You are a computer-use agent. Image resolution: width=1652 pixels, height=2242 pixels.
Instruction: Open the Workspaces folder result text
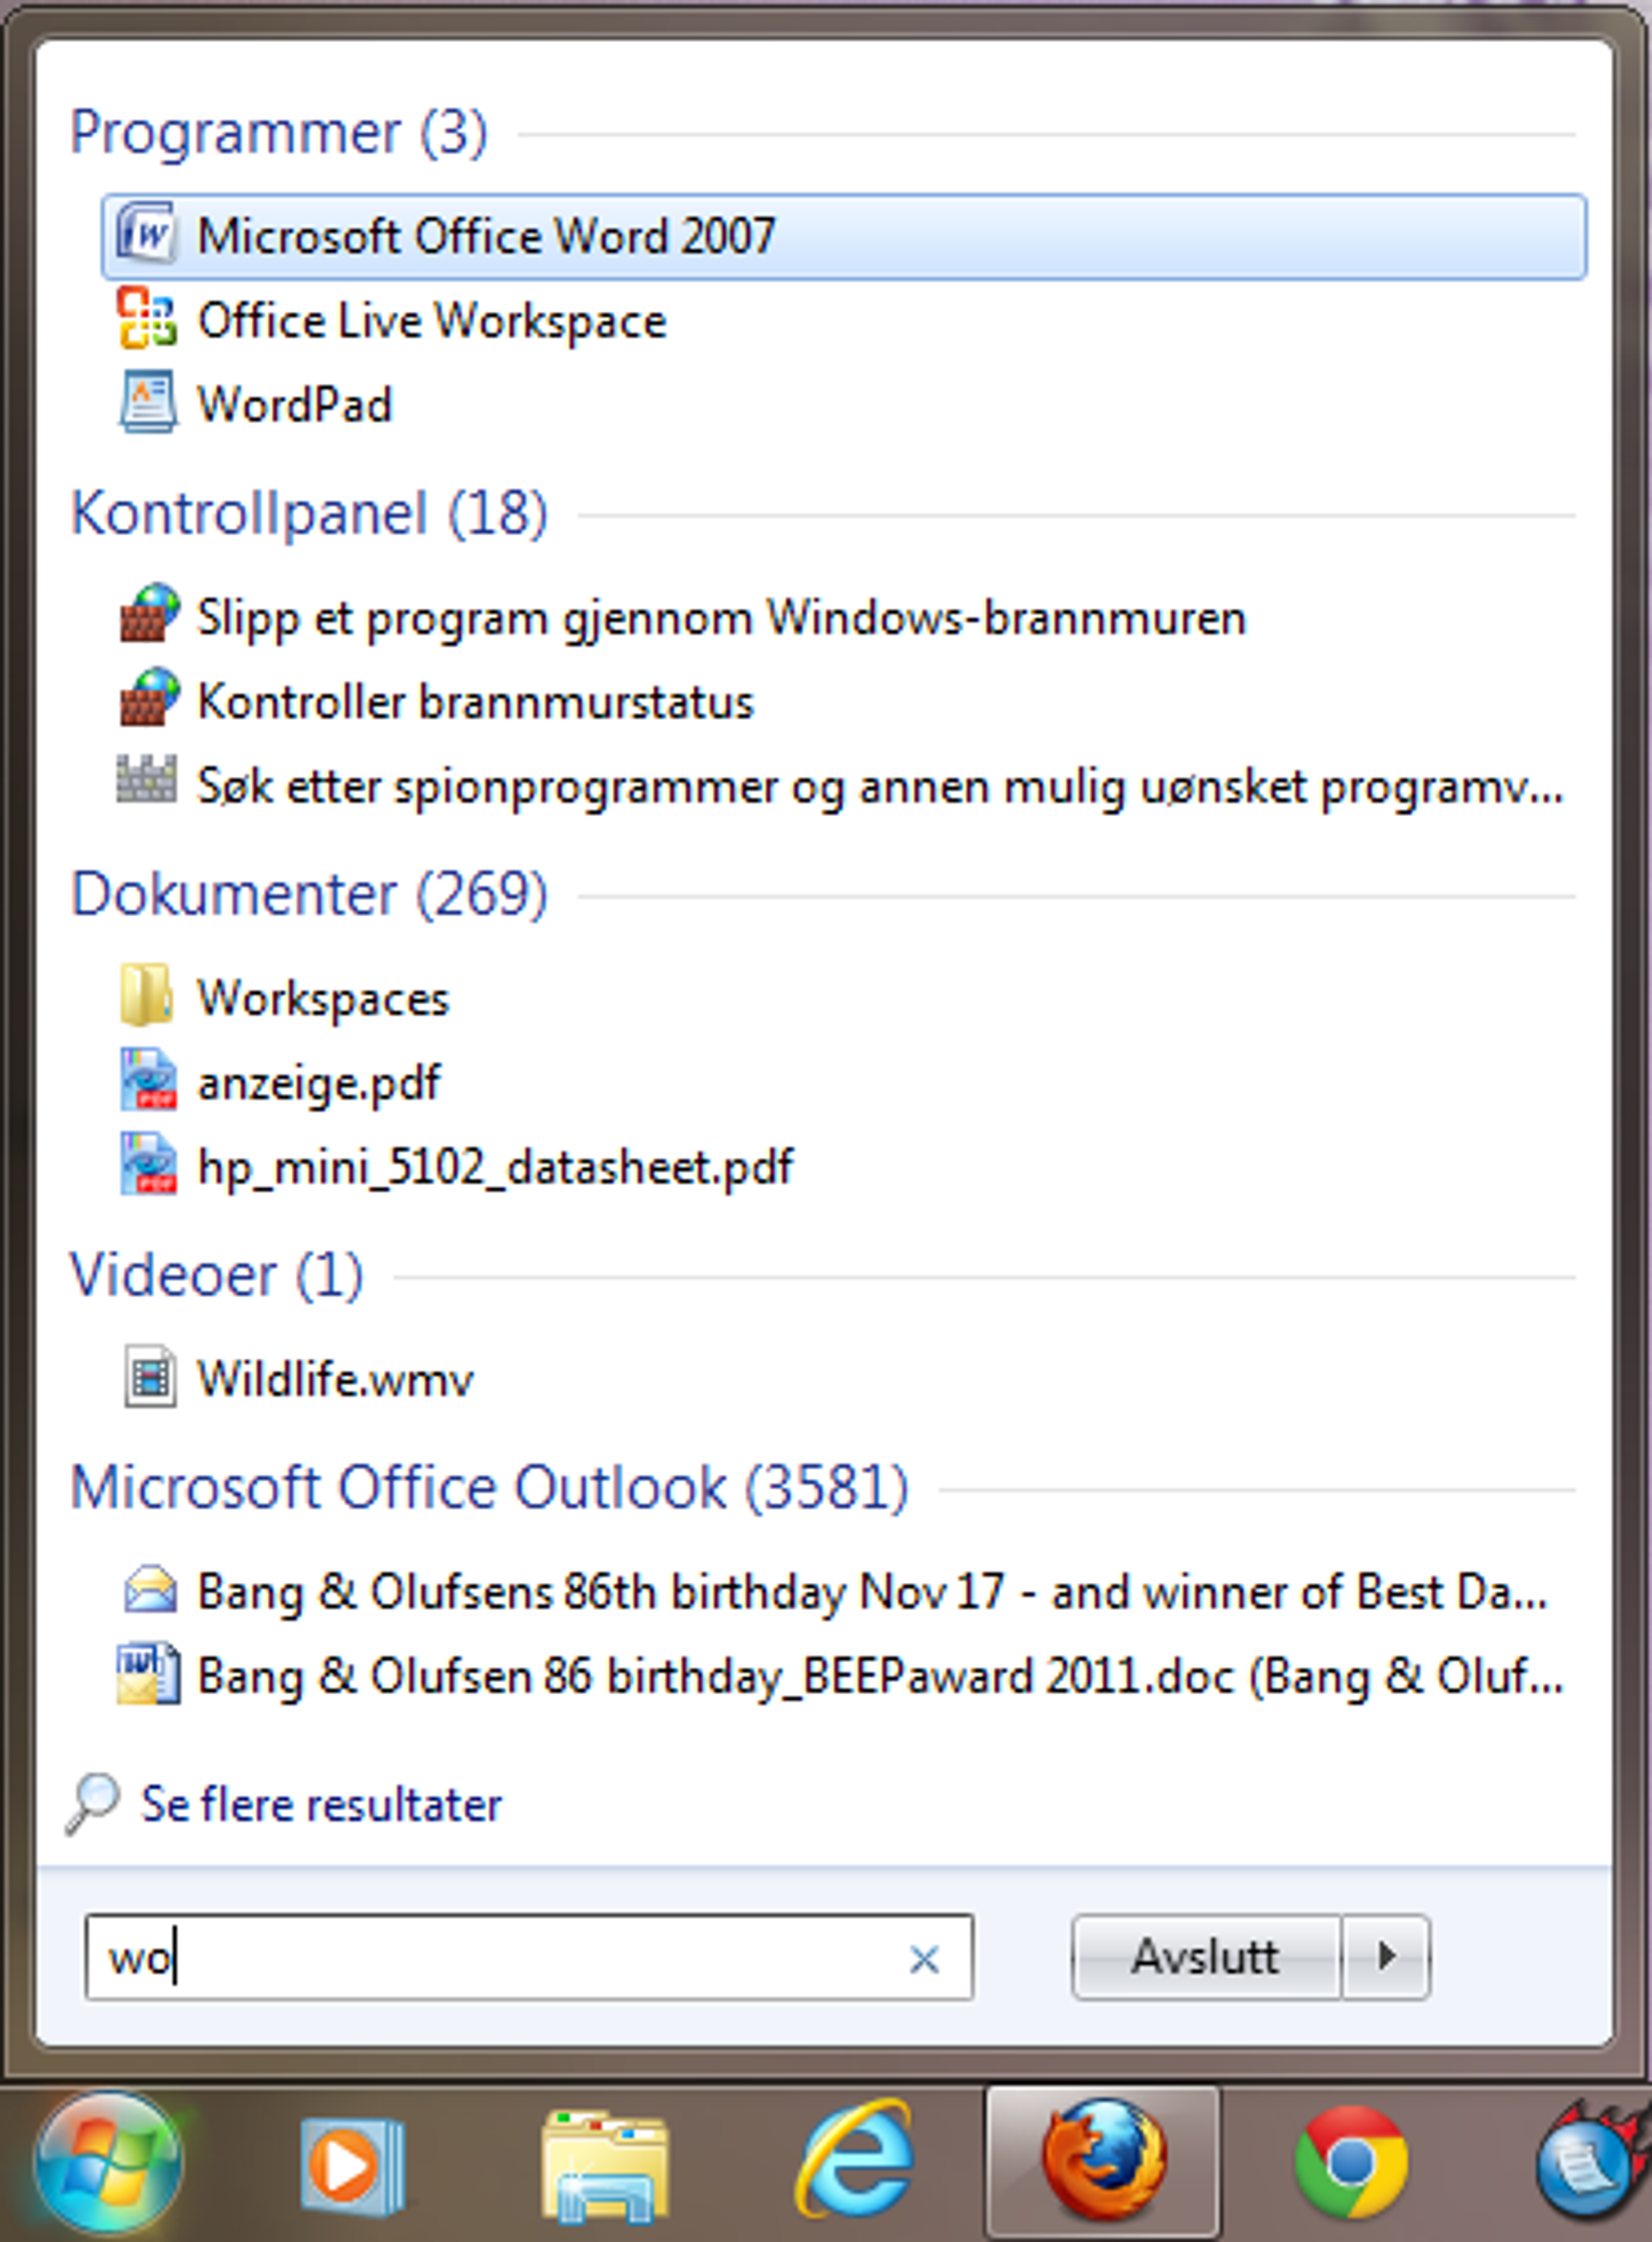(x=323, y=999)
